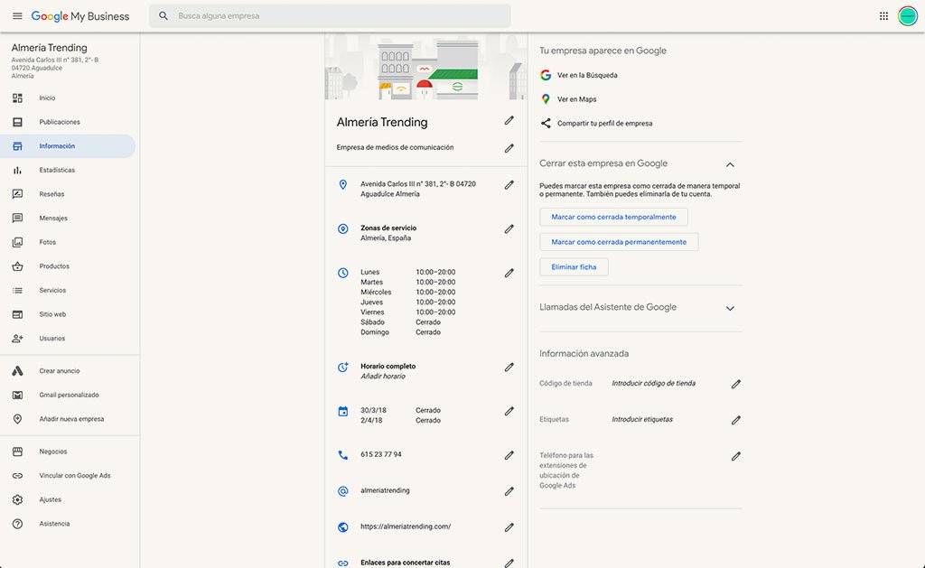The height and width of the screenshot is (568, 925).
Task: Open Sitio web in the sidebar
Action: [68, 314]
